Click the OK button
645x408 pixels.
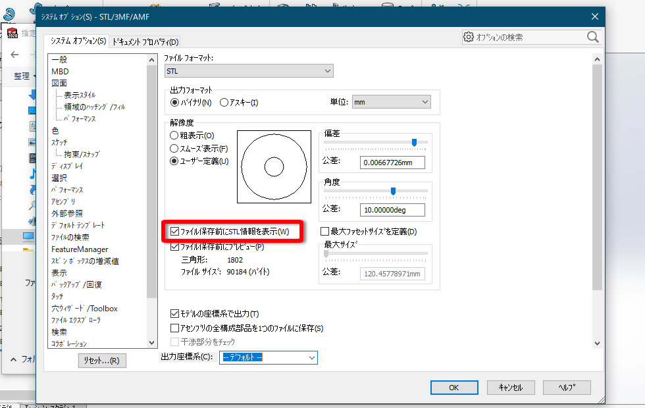(454, 388)
